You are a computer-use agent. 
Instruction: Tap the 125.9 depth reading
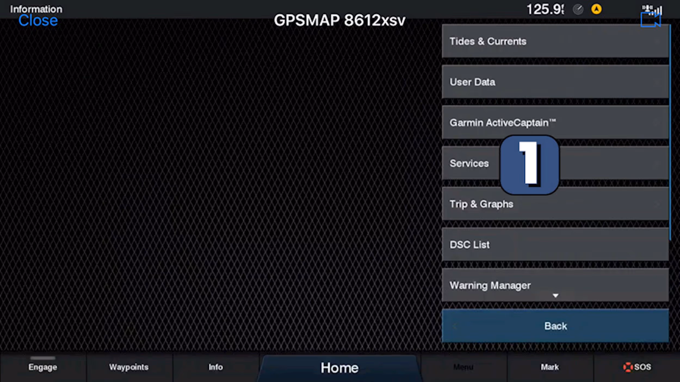coord(545,9)
